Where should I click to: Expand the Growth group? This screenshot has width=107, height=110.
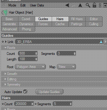(x=6, y=74)
